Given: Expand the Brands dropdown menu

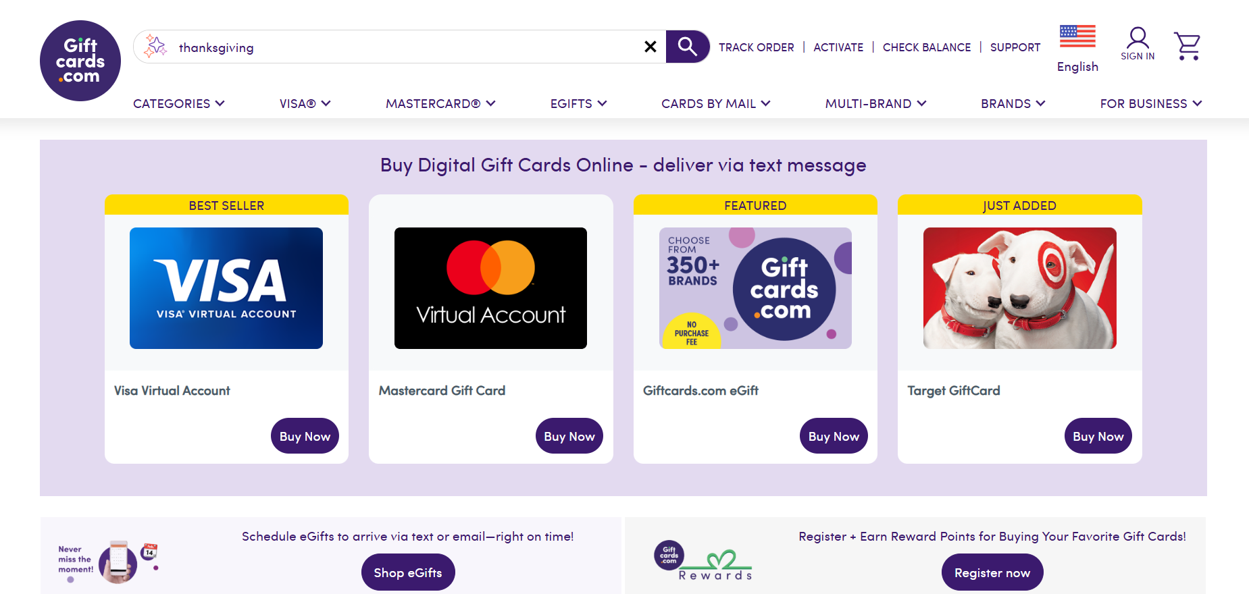Looking at the screenshot, I should tap(1013, 103).
